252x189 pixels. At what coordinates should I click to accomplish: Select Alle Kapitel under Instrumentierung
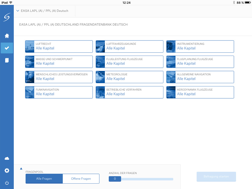(x=186, y=48)
